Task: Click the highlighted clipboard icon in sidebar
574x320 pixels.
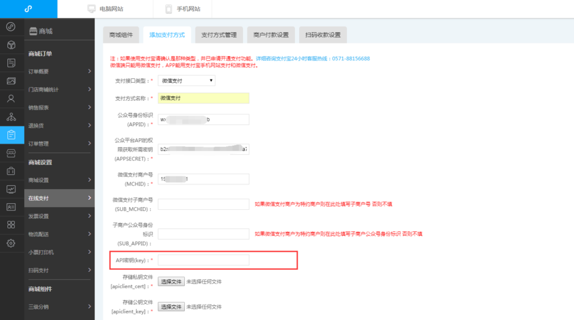Action: (x=11, y=135)
